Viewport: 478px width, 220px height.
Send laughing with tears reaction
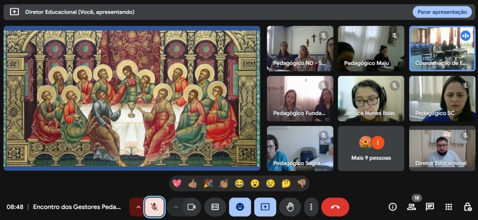pyautogui.click(x=239, y=183)
